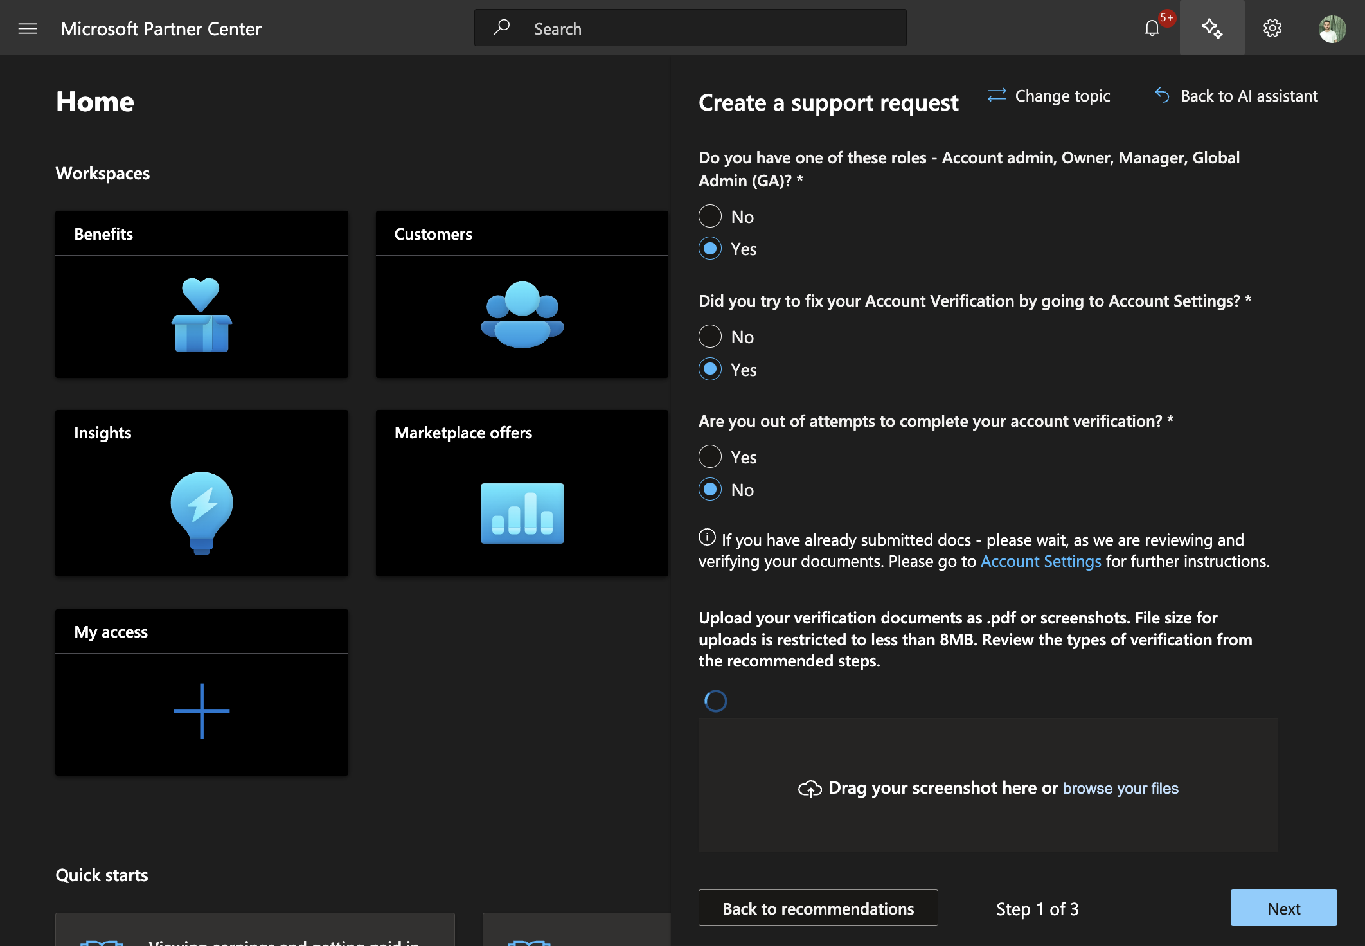Screen dimensions: 1365x946
Task: Click the Back to AI assistant arrow icon
Action: coord(1162,96)
